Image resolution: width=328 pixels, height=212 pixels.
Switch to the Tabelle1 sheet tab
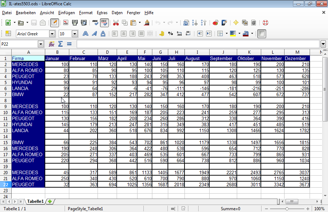(35, 201)
